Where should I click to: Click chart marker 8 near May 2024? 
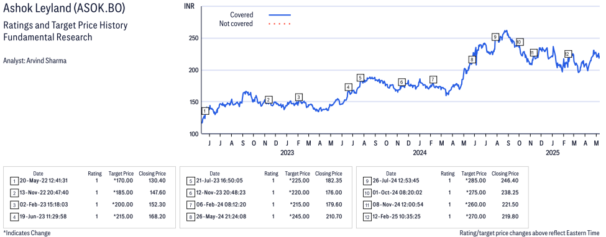pyautogui.click(x=472, y=60)
